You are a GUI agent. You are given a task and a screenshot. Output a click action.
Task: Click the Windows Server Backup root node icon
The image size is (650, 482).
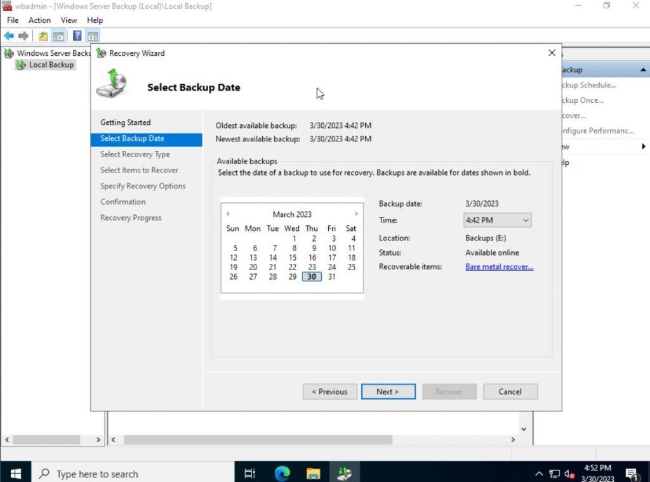tap(8, 53)
